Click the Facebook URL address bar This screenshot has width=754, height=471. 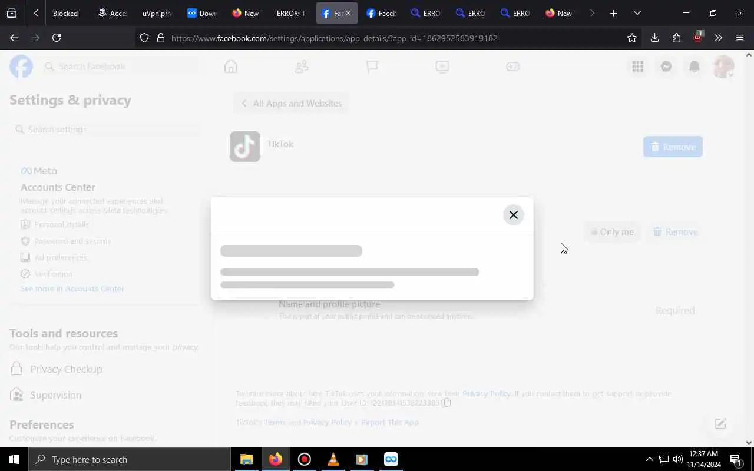(389, 38)
